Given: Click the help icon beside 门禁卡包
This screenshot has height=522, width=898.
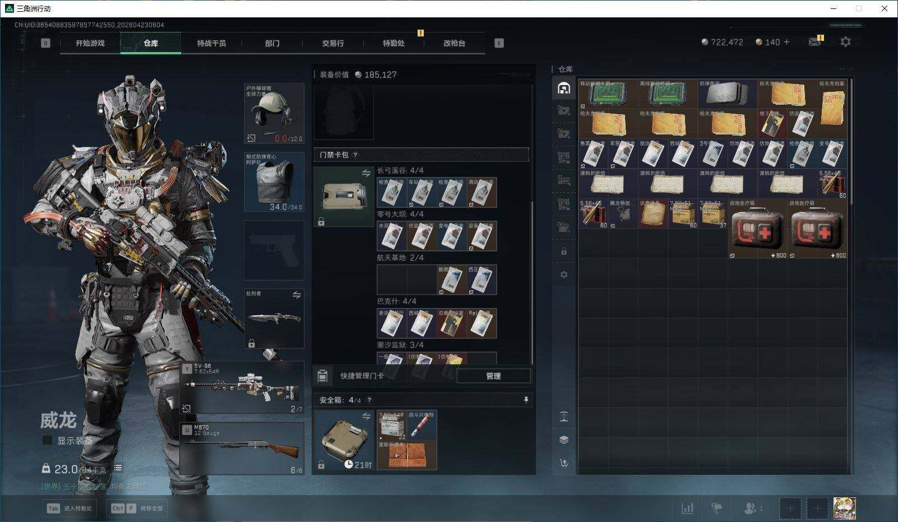Looking at the screenshot, I should (x=355, y=155).
